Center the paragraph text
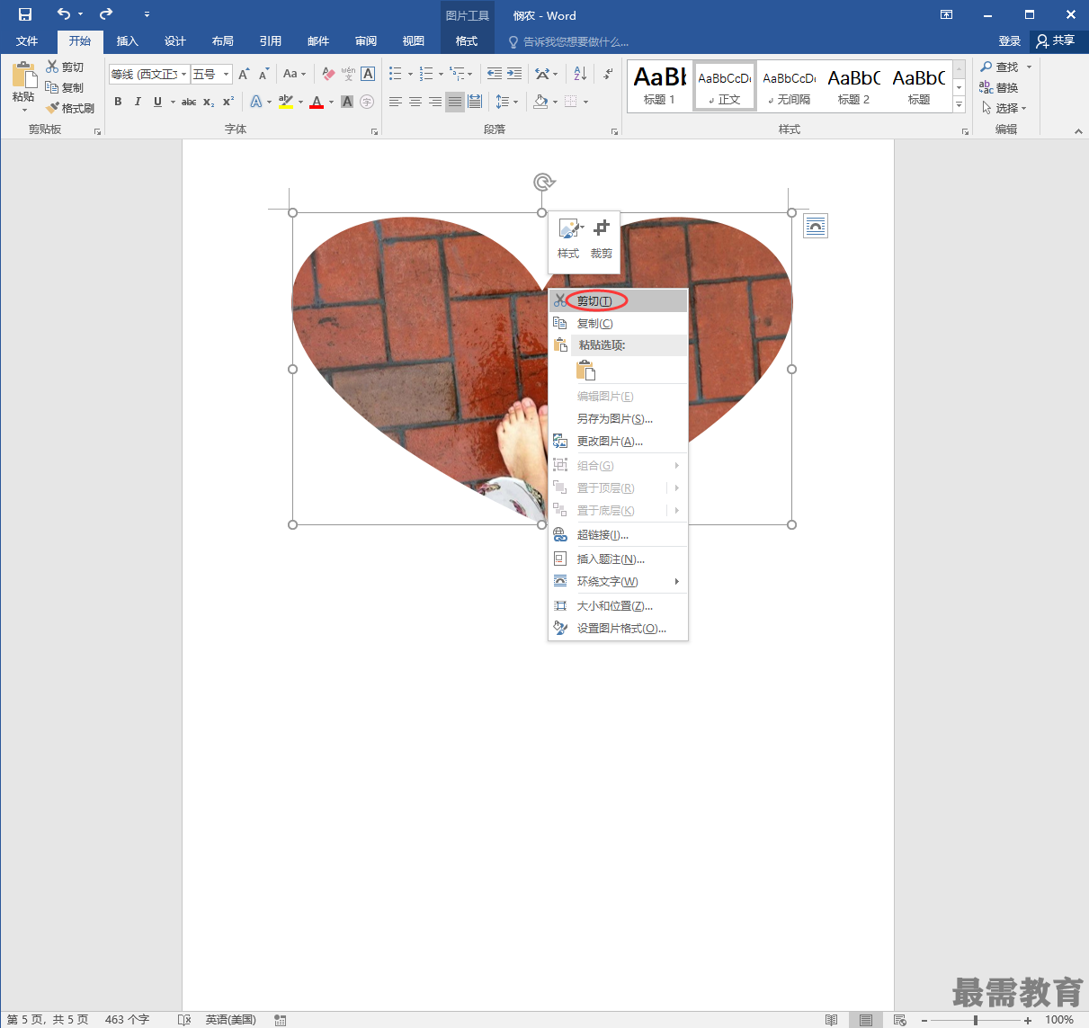Image resolution: width=1089 pixels, height=1028 pixels. tap(415, 102)
